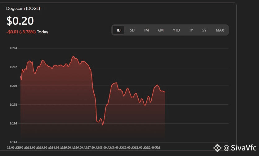Click the -$0.01 (-3.78%) change text

[x=21, y=32]
